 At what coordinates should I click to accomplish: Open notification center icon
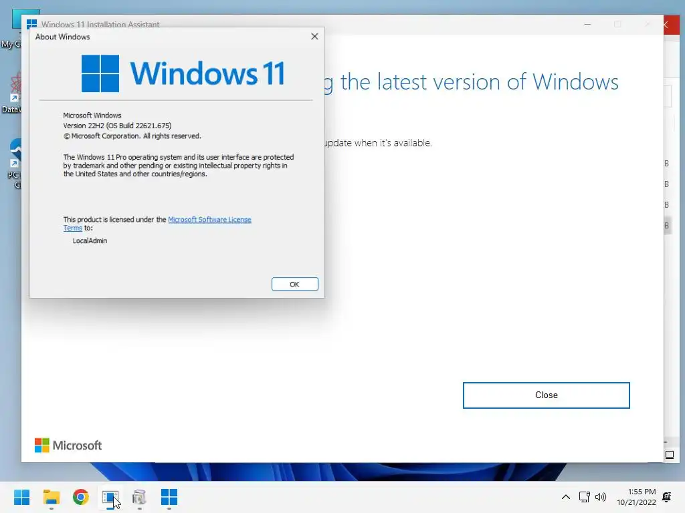[667, 497]
